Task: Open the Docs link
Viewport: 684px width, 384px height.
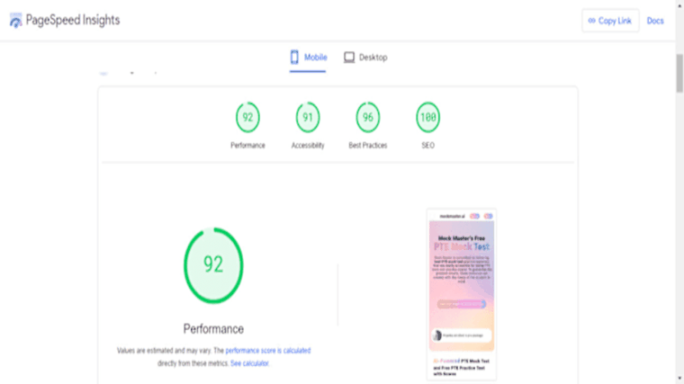Action: coord(655,21)
